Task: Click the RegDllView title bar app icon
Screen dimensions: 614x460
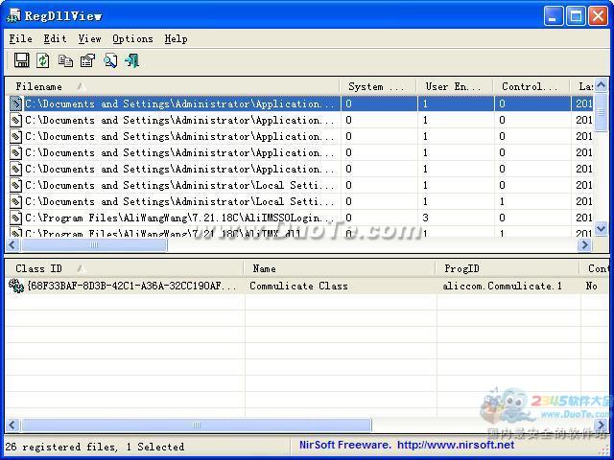Action: coord(14,15)
